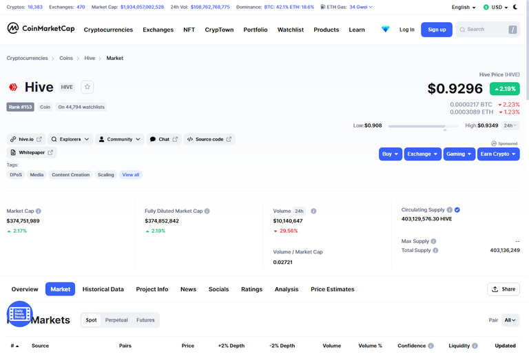Open CrypTown nav menu

(x=219, y=30)
